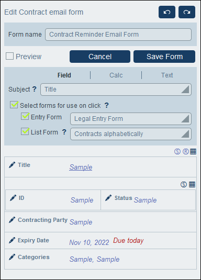Image resolution: width=201 pixels, height=280 pixels.
Task: Click pencil icon next to Contracting Party
Action: pos(12,220)
